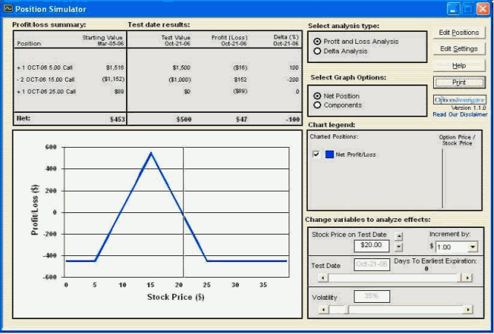This screenshot has width=494, height=334.
Task: Decrease stock price with the down arrow
Action: (399, 247)
